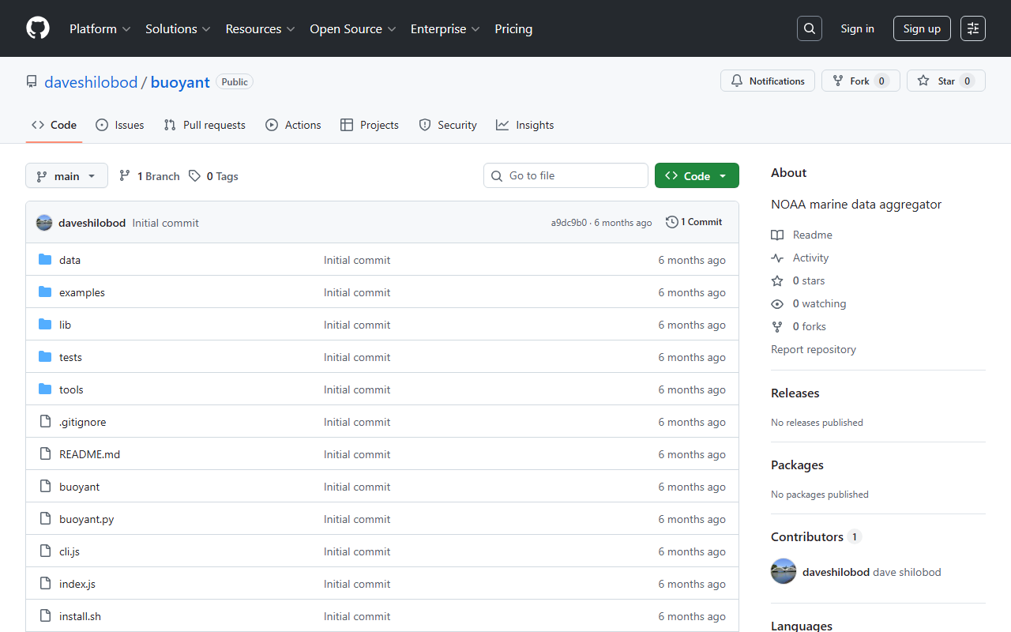Expand the Open Source menu
Screen dimensions: 1011x632
[x=353, y=28]
